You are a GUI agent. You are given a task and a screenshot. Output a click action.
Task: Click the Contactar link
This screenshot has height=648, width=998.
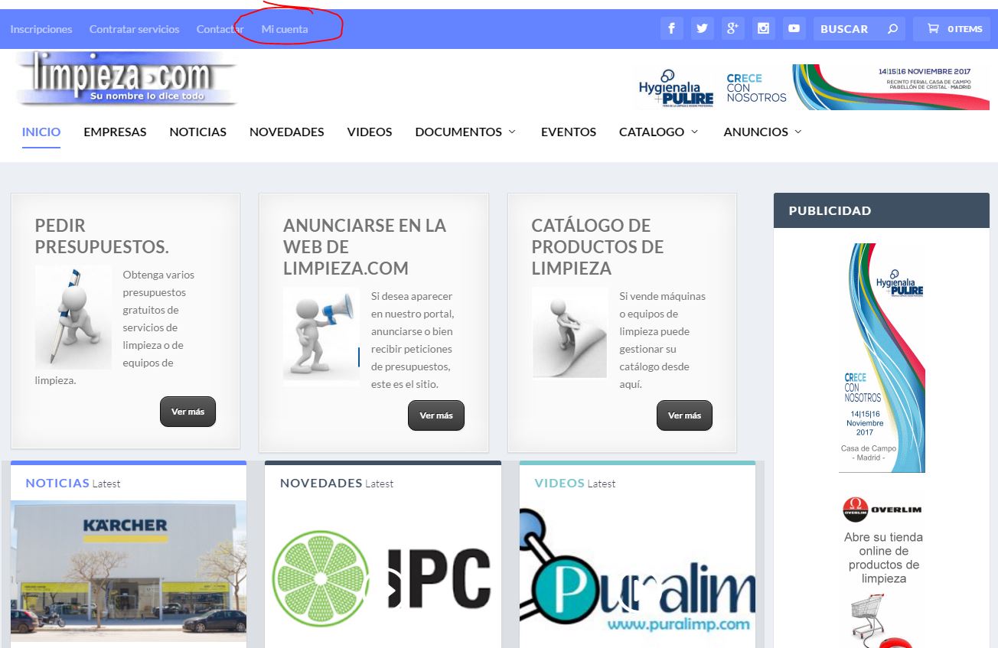(220, 29)
